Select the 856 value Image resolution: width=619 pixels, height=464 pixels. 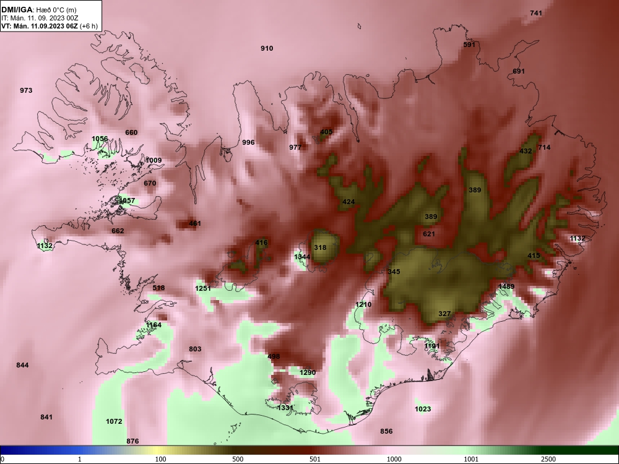[386, 432]
